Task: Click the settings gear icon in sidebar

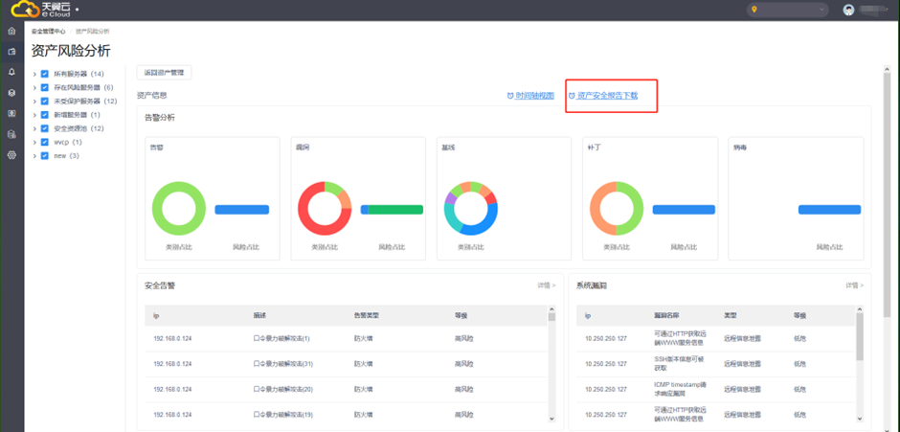Action: 11,154
